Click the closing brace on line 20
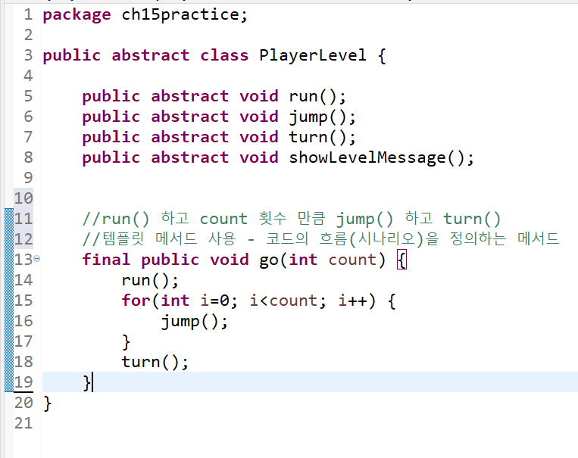Image resolution: width=578 pixels, height=458 pixels. (47, 403)
